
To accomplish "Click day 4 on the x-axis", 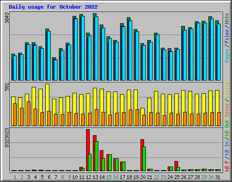I will coord(35,177).
